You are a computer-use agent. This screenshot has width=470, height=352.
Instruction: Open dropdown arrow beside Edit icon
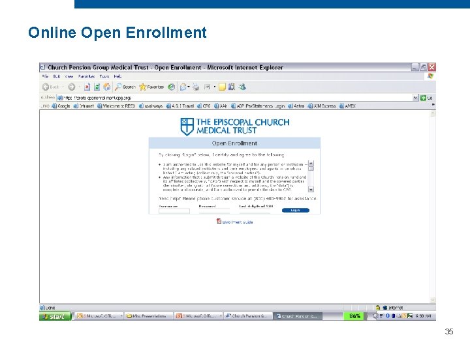tap(215, 87)
